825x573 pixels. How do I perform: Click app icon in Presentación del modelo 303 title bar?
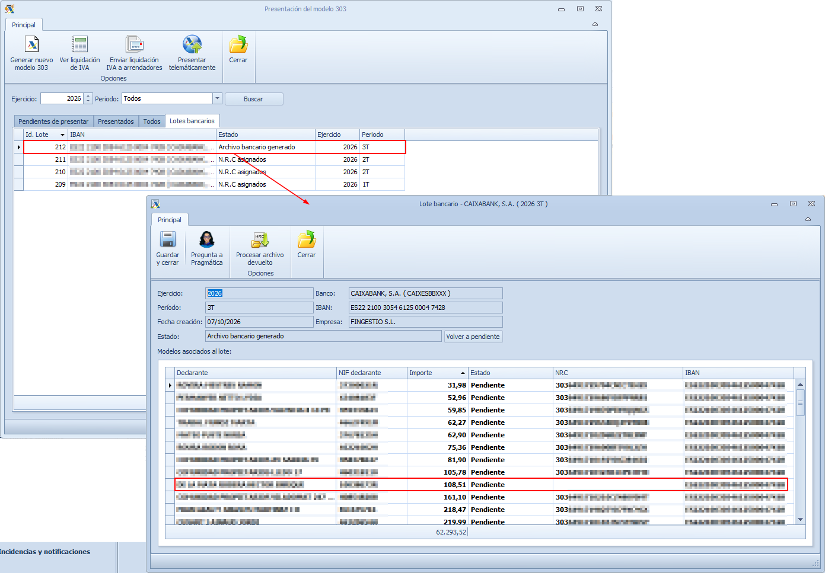[9, 9]
